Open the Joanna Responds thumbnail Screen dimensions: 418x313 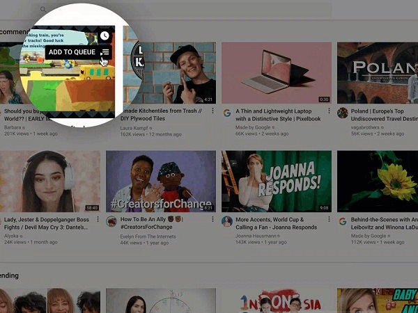coord(277,182)
